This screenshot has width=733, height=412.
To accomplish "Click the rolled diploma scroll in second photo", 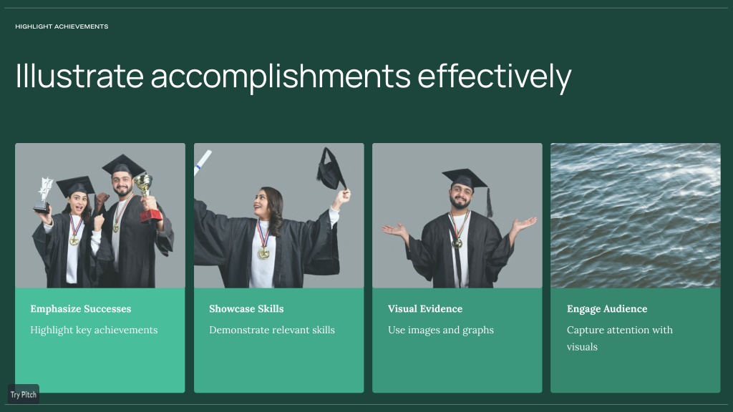I will [202, 162].
